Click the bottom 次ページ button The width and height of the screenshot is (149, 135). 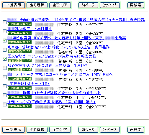[110, 130]
